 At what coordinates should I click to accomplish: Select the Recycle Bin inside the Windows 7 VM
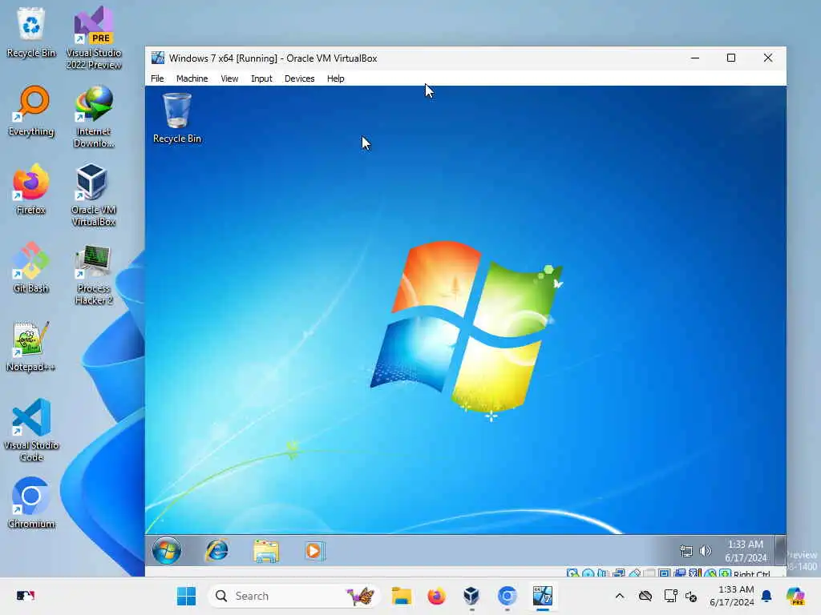pos(177,118)
